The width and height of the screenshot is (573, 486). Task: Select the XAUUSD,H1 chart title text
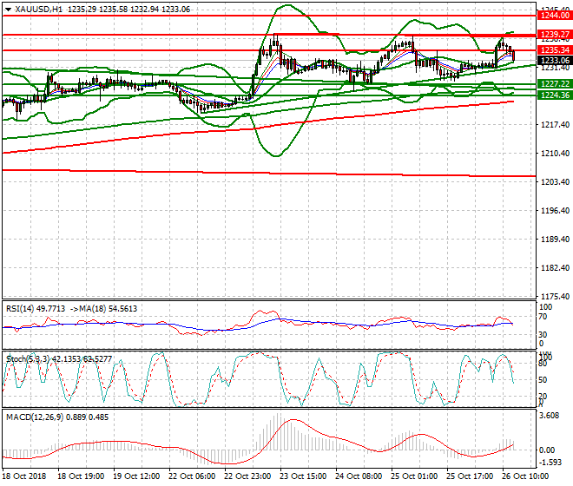click(x=38, y=10)
